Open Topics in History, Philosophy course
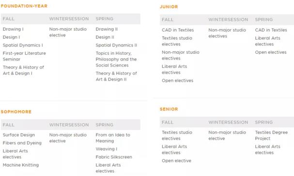This screenshot has height=176, width=294. [x=116, y=59]
